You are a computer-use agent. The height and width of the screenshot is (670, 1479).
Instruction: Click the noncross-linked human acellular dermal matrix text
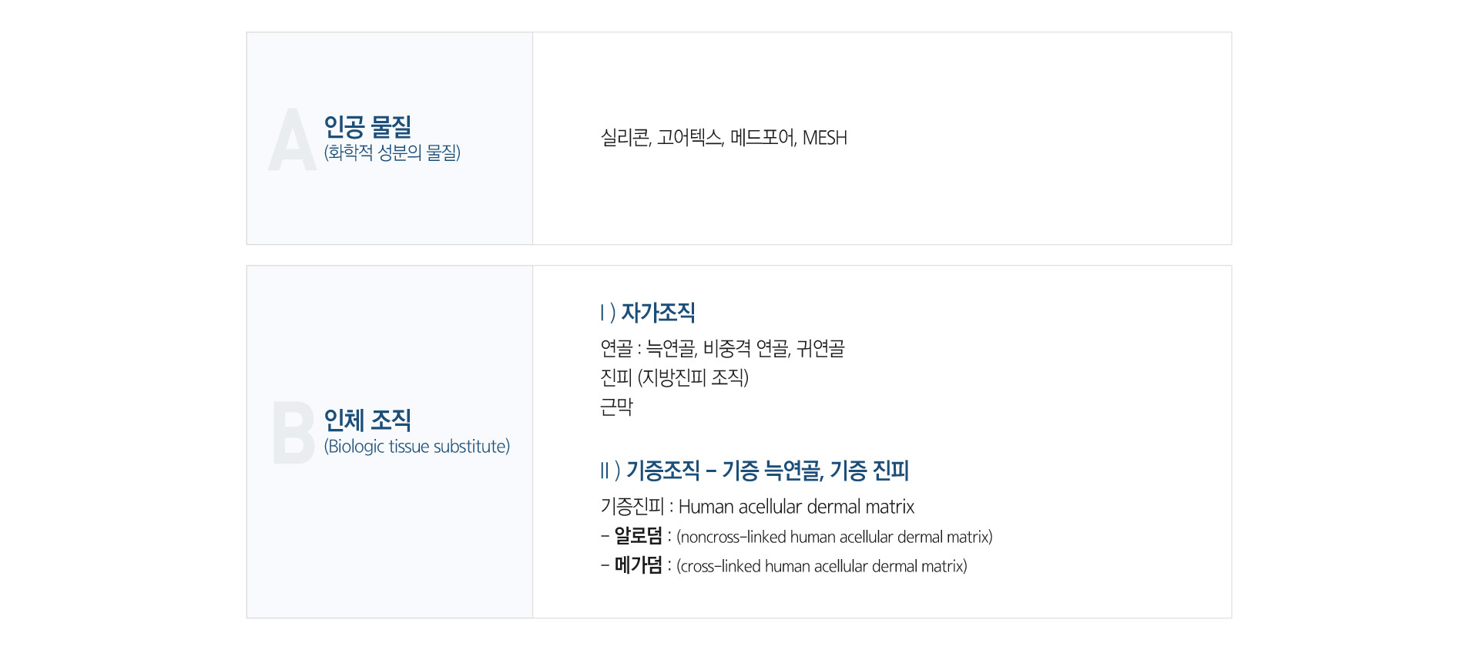click(834, 537)
